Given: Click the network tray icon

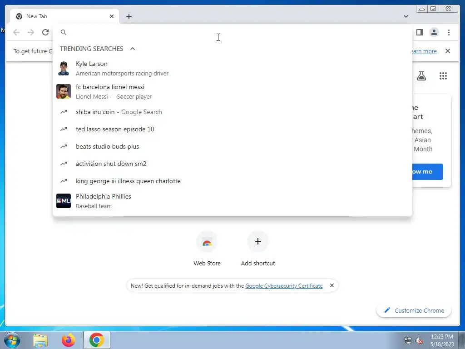Looking at the screenshot, I should click(408, 340).
